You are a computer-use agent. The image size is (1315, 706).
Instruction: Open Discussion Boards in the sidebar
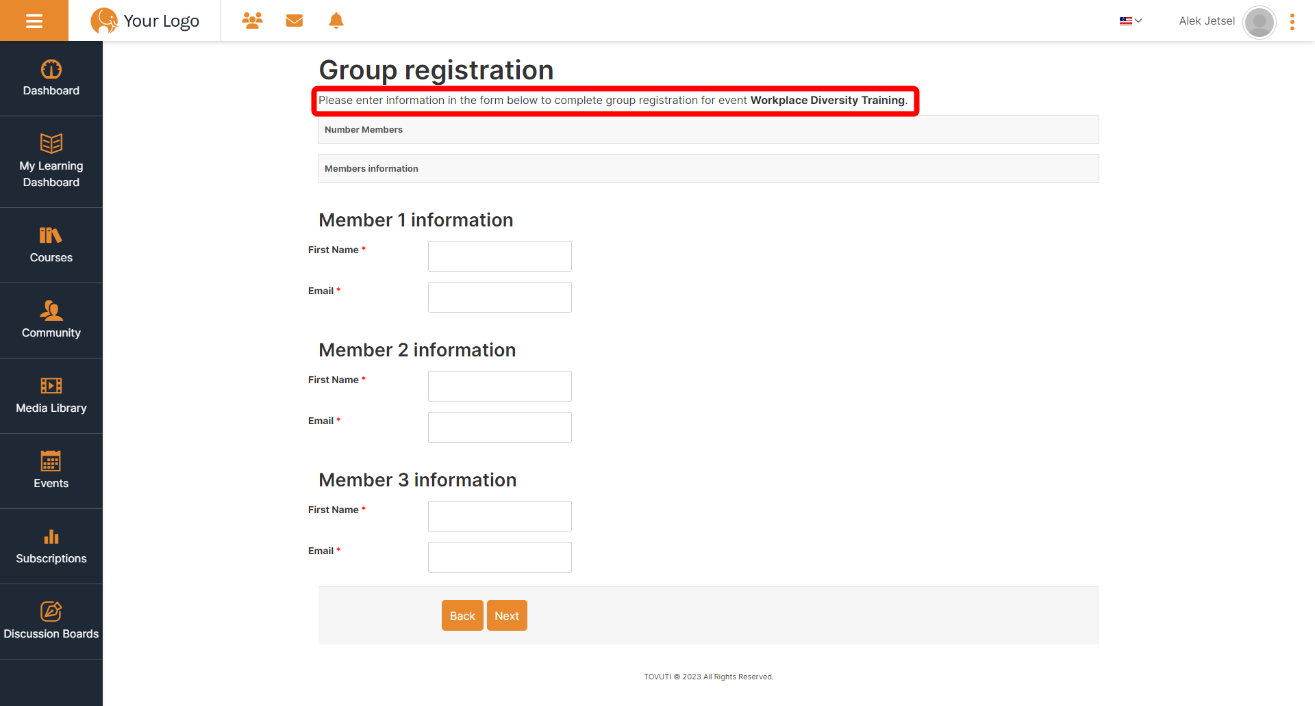pyautogui.click(x=51, y=622)
